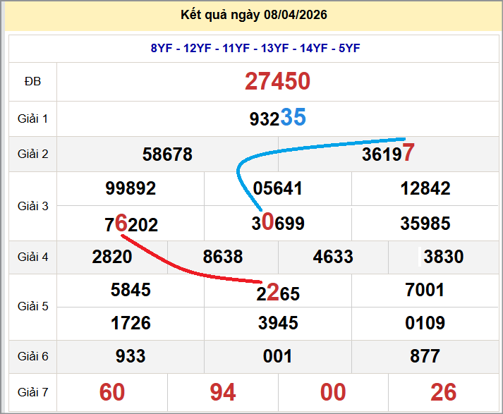Click the 'Kết quả ngày 08/04/2026' header

[253, 16]
